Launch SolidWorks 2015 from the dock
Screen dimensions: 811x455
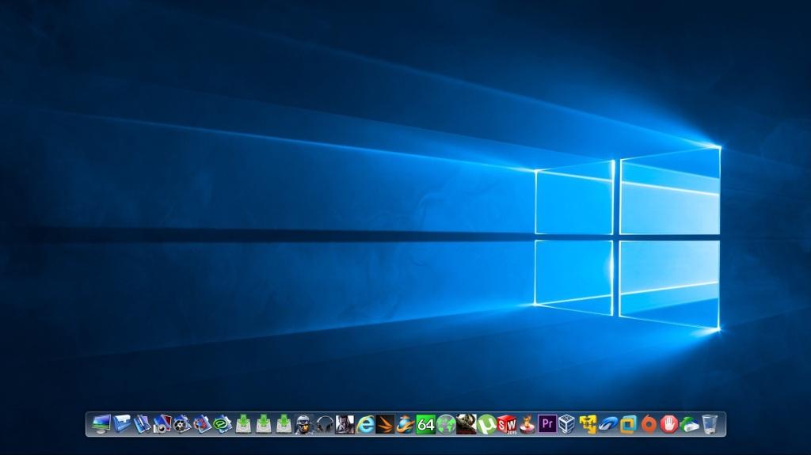coord(507,424)
